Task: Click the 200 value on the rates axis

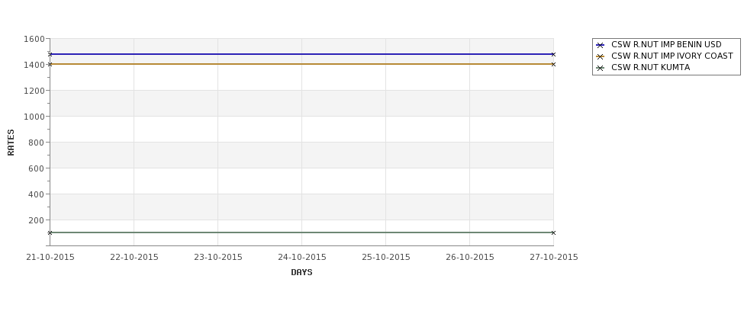Action: 37,220
